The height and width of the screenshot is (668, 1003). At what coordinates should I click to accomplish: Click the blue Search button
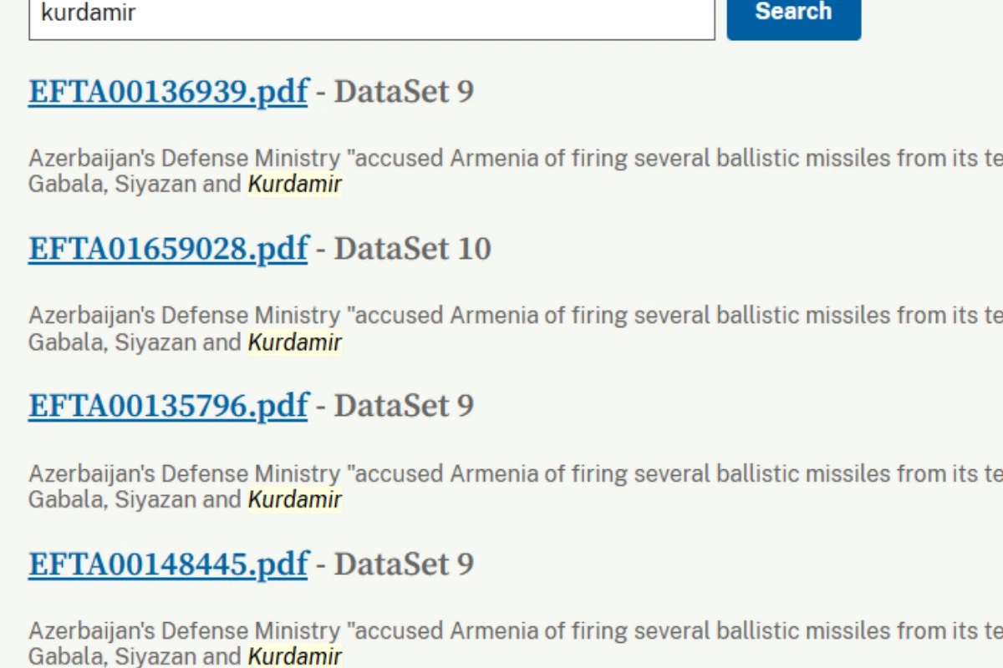pos(793,15)
